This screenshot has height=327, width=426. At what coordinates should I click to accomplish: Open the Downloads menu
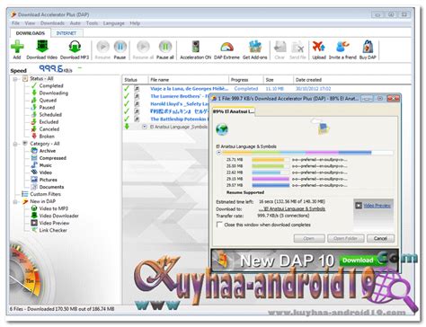click(x=52, y=23)
